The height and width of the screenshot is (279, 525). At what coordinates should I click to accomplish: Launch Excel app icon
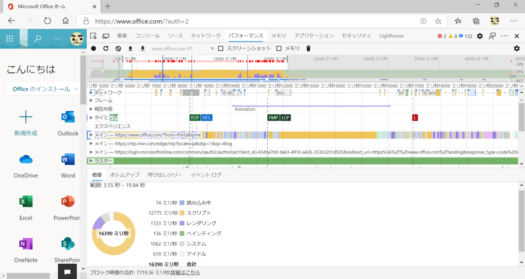click(x=26, y=202)
